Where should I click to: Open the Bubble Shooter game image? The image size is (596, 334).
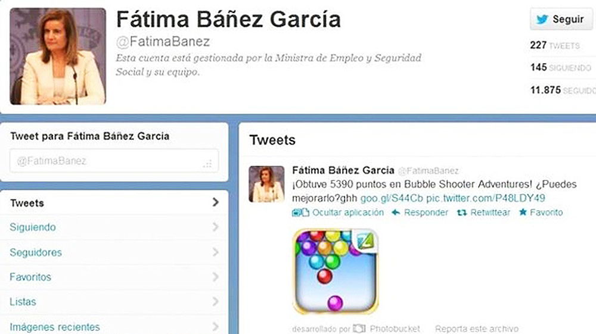pos(335,271)
